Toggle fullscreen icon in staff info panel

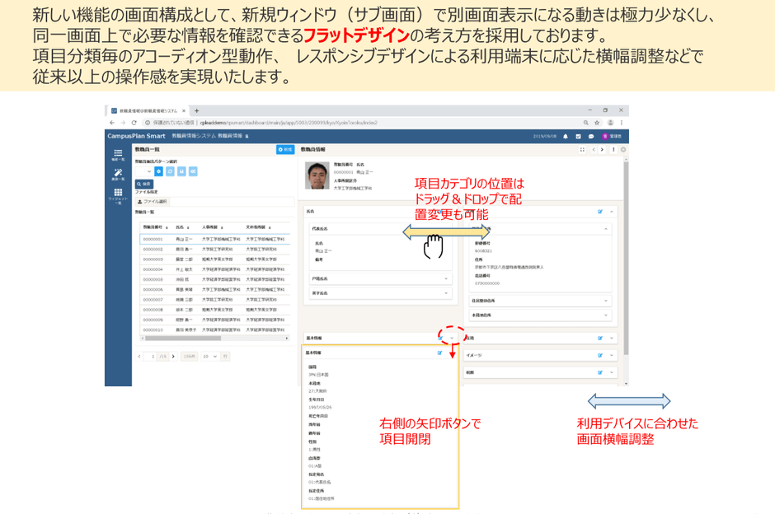(x=582, y=149)
